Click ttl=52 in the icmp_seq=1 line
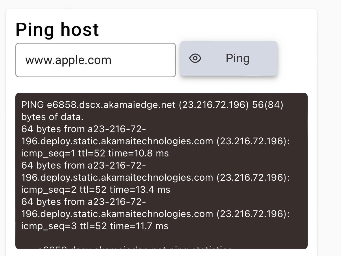 (92, 153)
